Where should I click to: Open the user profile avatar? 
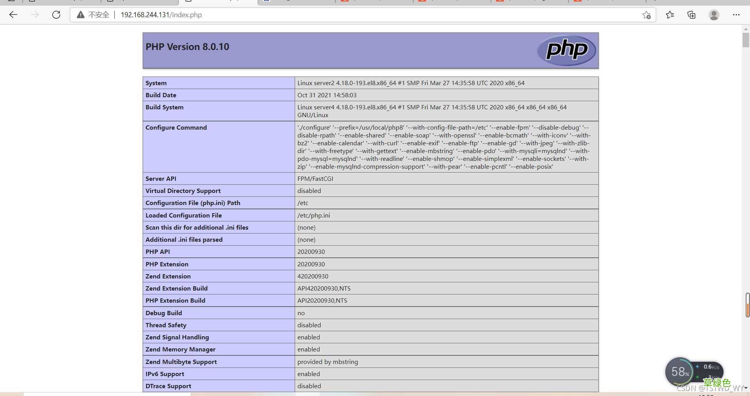(x=714, y=15)
